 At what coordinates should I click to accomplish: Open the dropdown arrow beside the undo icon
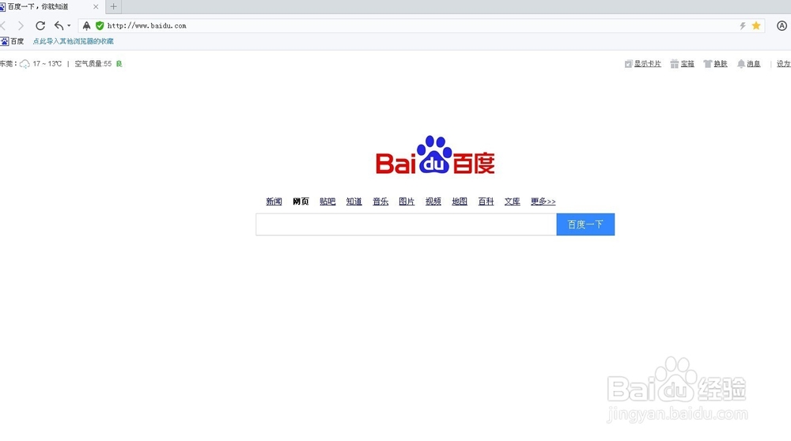tap(69, 26)
